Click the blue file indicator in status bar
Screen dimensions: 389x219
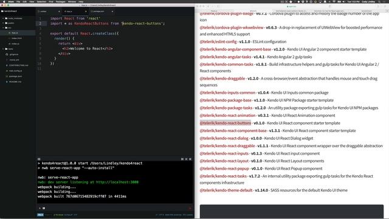point(40,215)
